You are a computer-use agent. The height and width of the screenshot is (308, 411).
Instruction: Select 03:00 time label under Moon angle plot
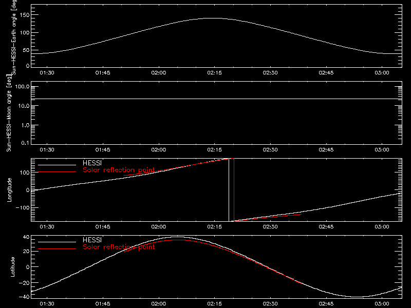pos(382,149)
